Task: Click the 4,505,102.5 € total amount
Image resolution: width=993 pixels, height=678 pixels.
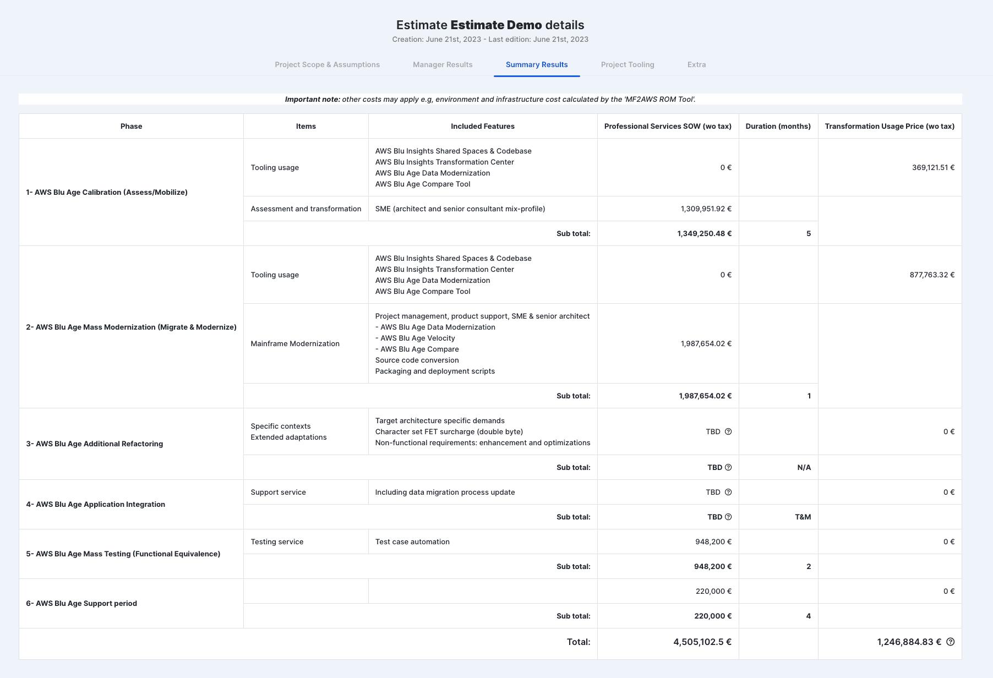Action: (x=702, y=642)
